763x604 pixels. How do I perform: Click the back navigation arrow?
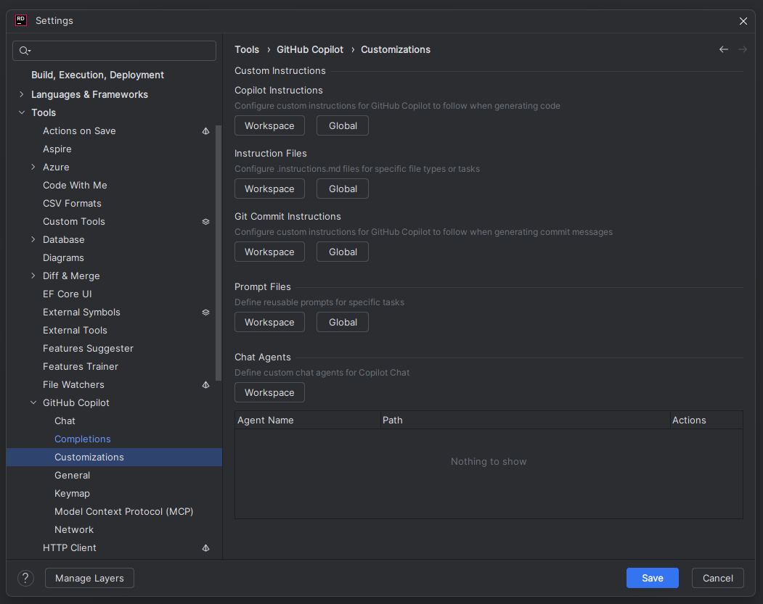[x=723, y=49]
